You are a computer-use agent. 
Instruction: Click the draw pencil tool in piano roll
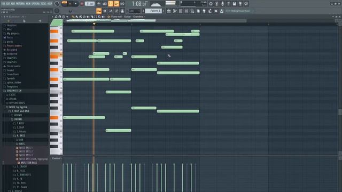[73, 17]
